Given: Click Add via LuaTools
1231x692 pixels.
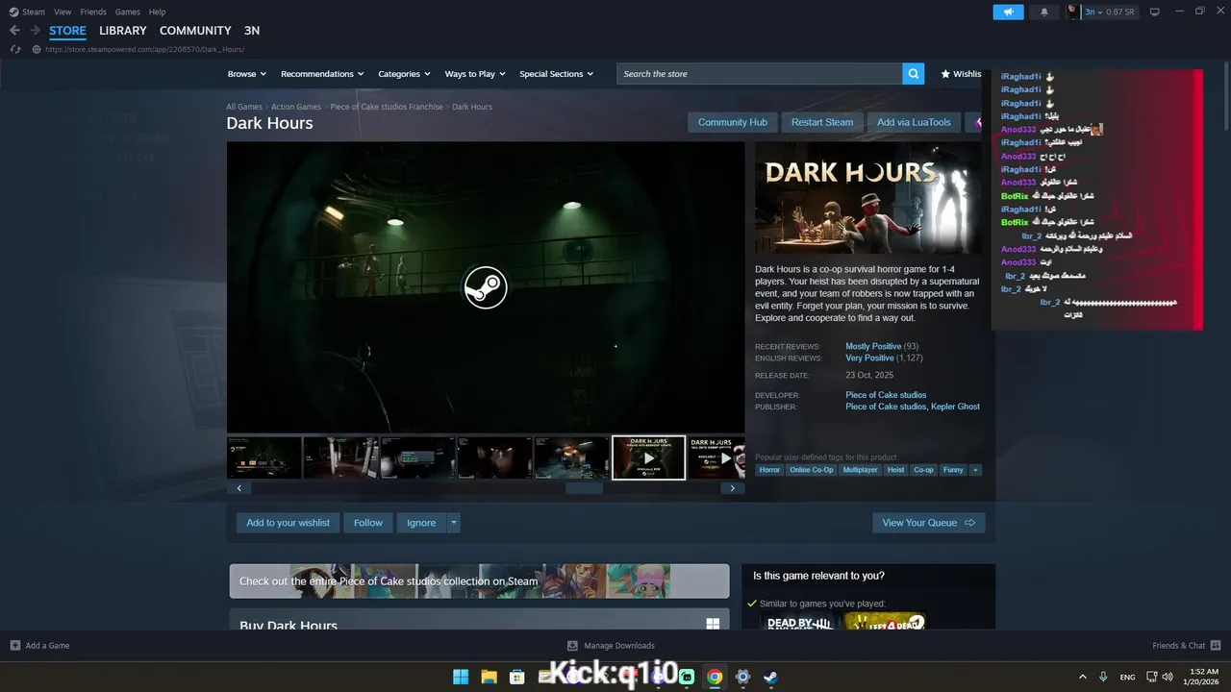Looking at the screenshot, I should [x=914, y=122].
